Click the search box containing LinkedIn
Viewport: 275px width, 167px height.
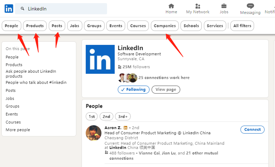(x=61, y=9)
